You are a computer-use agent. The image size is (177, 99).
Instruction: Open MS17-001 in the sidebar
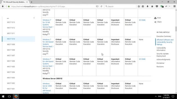pos(11,89)
